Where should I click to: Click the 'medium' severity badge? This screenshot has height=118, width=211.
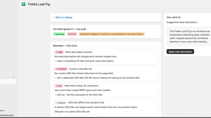click(61, 69)
